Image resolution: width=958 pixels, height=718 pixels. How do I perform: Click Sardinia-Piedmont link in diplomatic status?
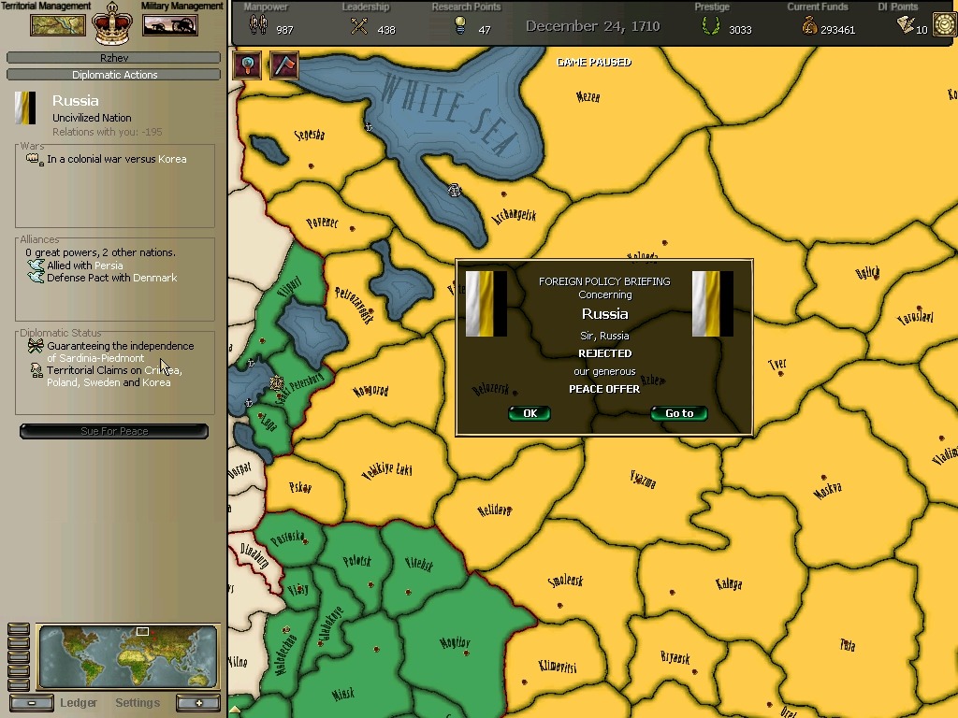pos(101,358)
